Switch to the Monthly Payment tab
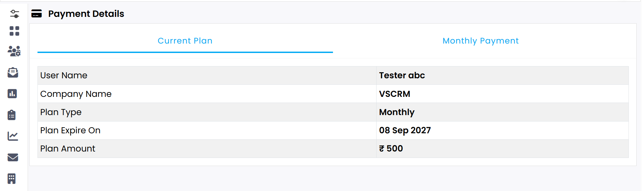 (x=480, y=41)
